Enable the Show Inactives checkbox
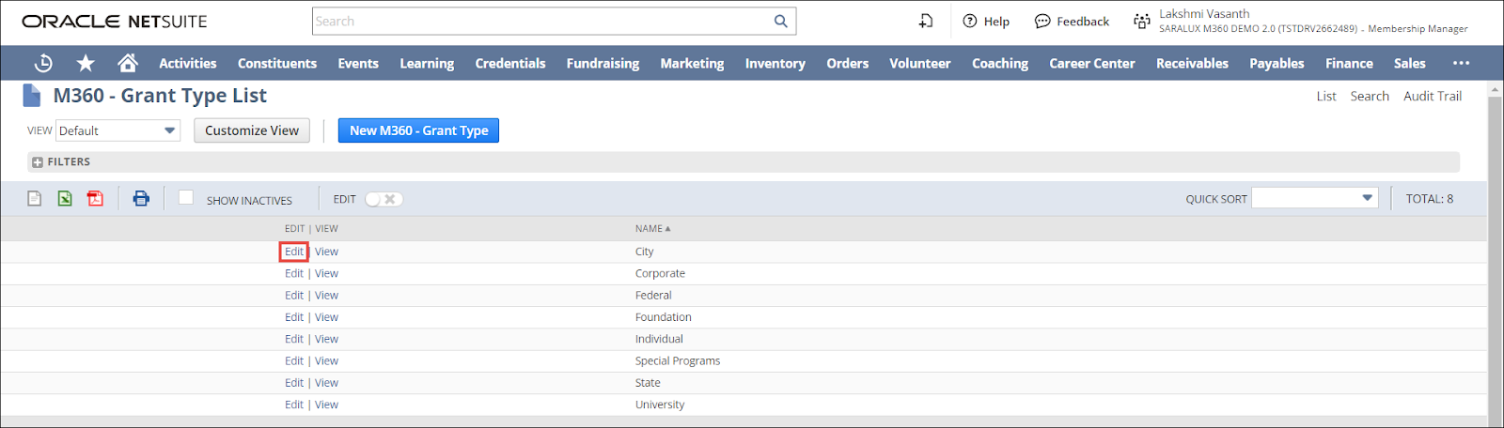This screenshot has width=1504, height=428. pyautogui.click(x=186, y=197)
